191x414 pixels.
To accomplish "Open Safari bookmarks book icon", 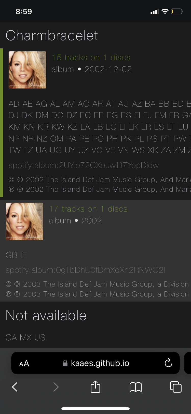I will (x=135, y=387).
